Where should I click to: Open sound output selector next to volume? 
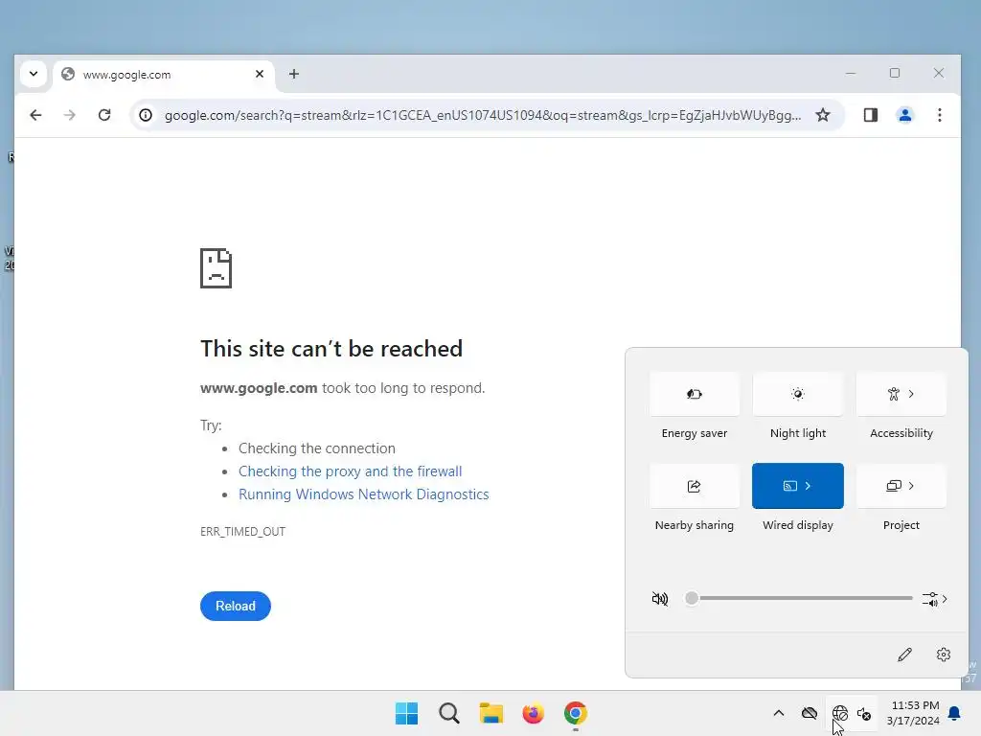click(x=935, y=599)
